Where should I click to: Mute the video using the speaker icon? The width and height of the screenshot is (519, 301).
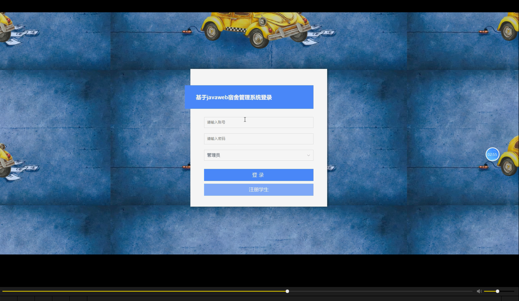479,291
